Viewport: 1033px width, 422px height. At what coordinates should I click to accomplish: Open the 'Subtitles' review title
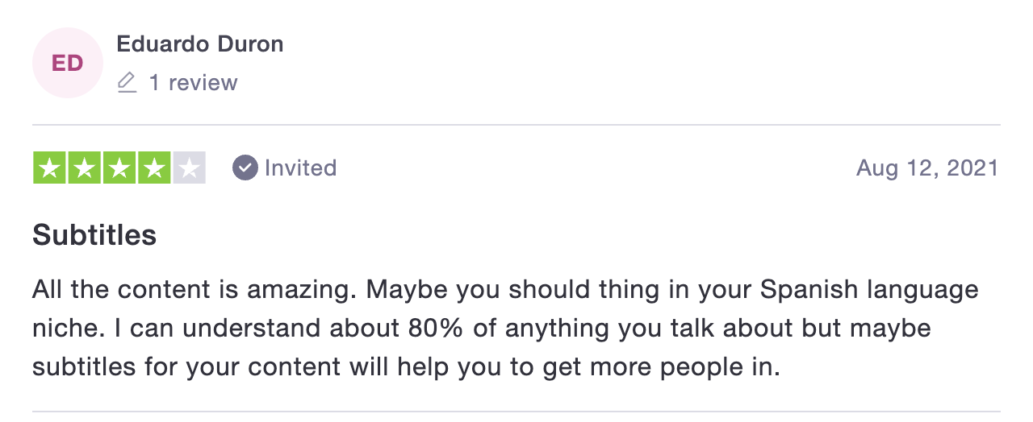click(94, 235)
